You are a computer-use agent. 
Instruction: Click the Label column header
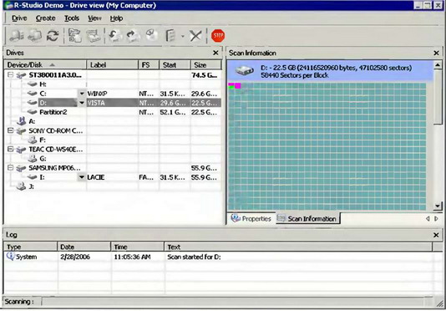[112, 64]
